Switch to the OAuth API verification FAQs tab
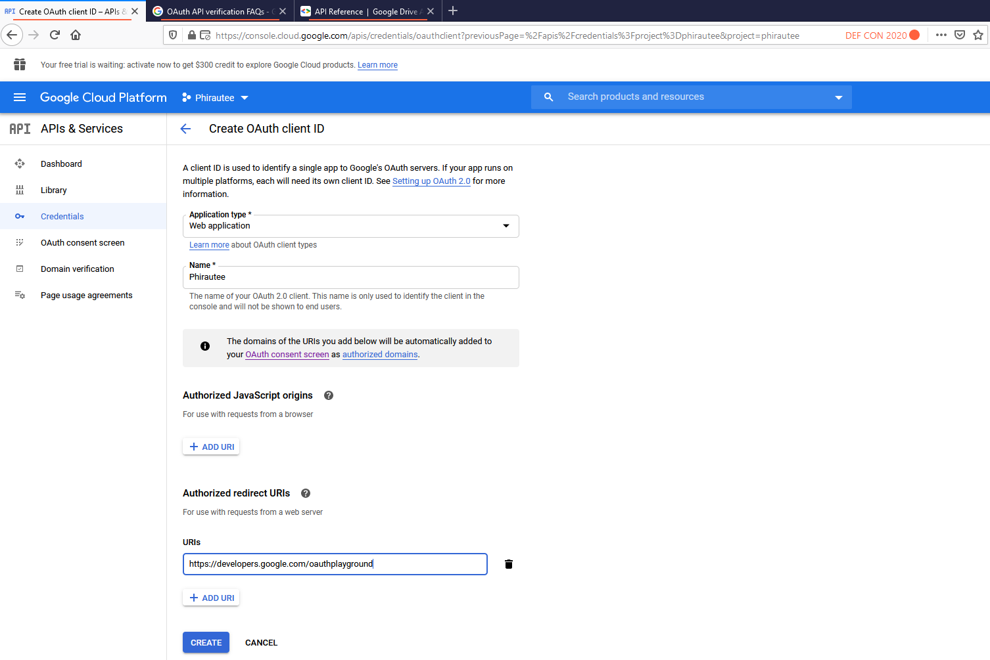 tap(220, 11)
